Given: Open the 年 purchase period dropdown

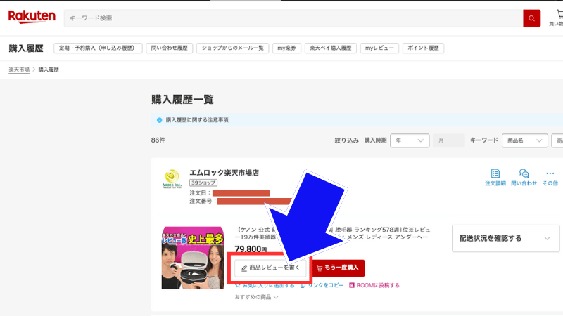Looking at the screenshot, I should 410,140.
